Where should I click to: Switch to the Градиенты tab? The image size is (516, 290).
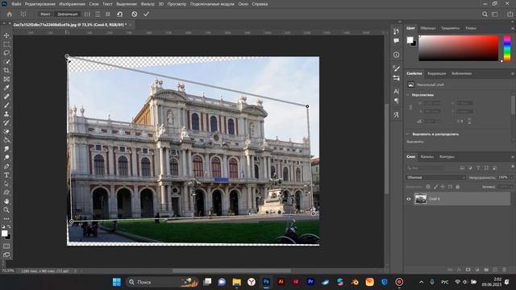pyautogui.click(x=450, y=28)
